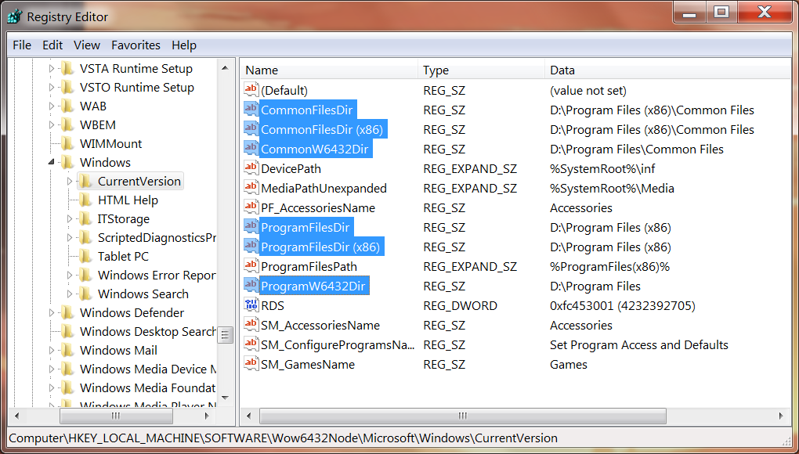This screenshot has height=454, width=799.
Task: Click the Games data cell
Action: (x=568, y=364)
